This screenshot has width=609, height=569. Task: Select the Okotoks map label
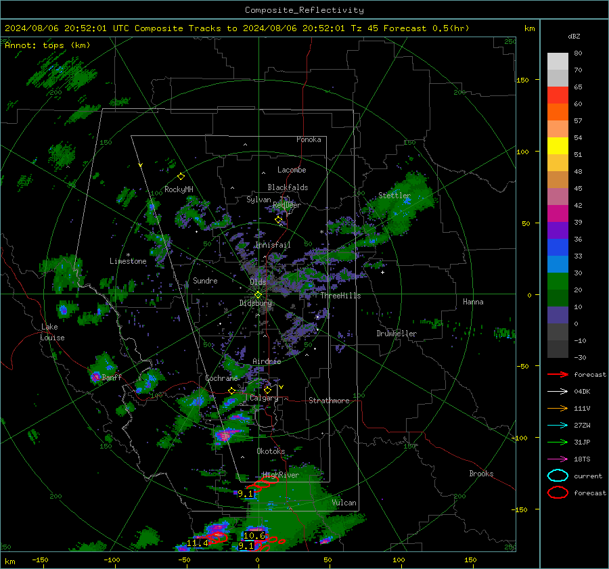(271, 451)
